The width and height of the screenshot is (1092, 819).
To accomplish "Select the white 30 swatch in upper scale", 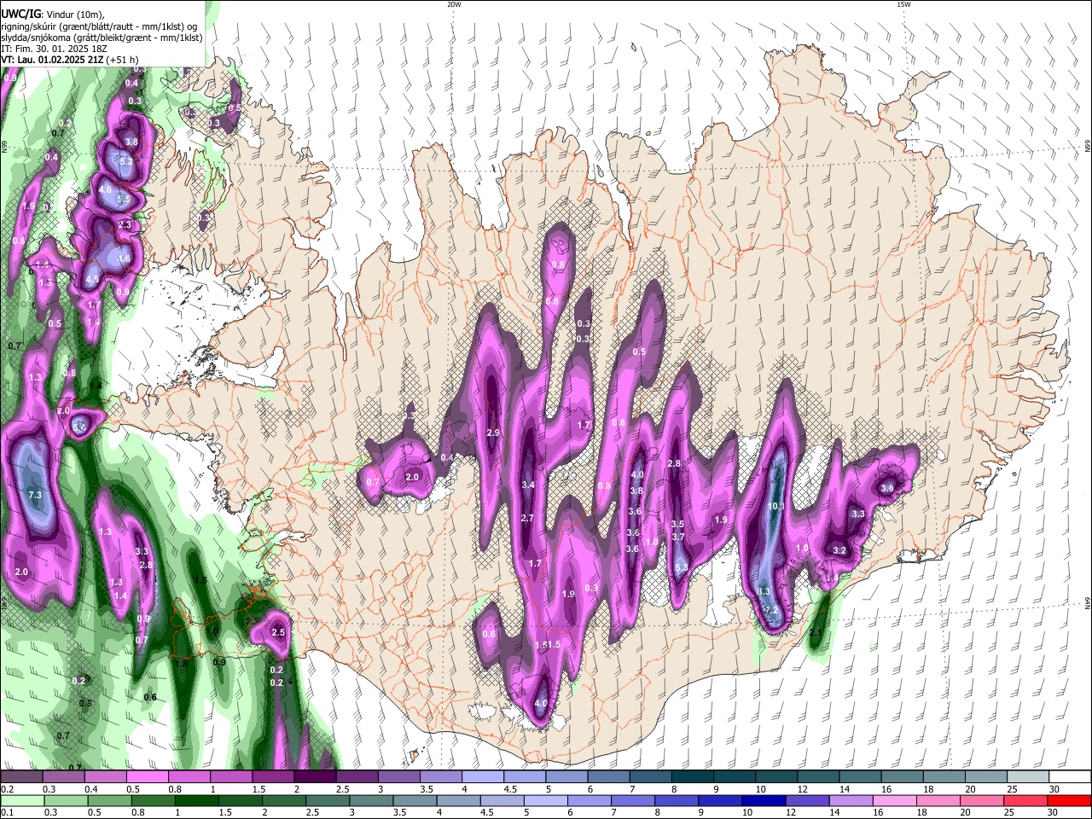I will click(1070, 776).
